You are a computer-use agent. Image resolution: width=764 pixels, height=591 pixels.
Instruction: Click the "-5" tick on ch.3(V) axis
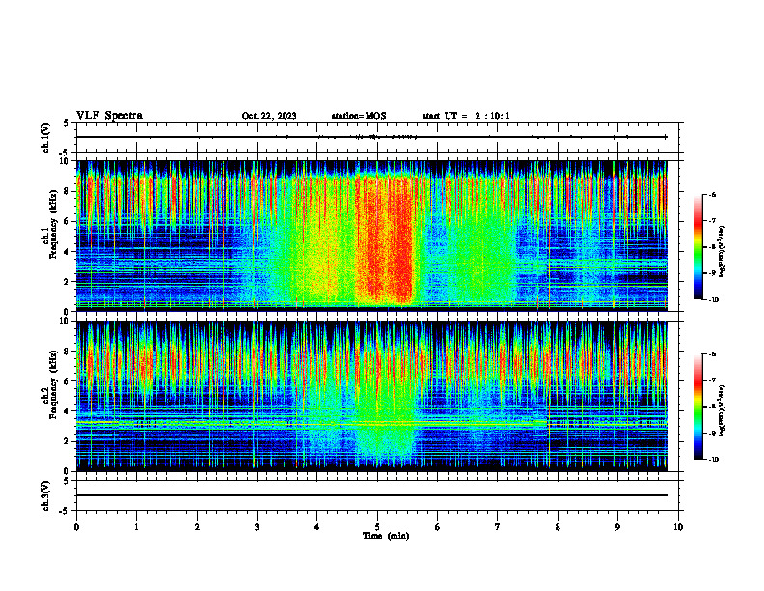tap(64, 511)
